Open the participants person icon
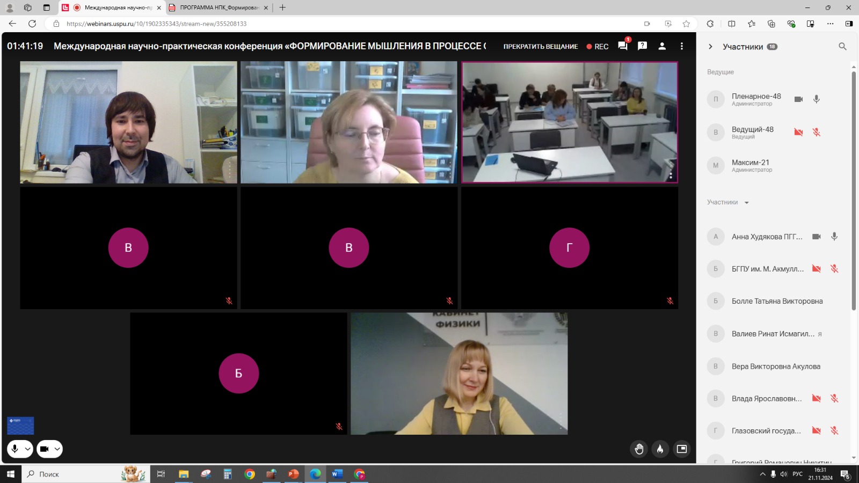This screenshot has width=859, height=483. click(x=662, y=46)
